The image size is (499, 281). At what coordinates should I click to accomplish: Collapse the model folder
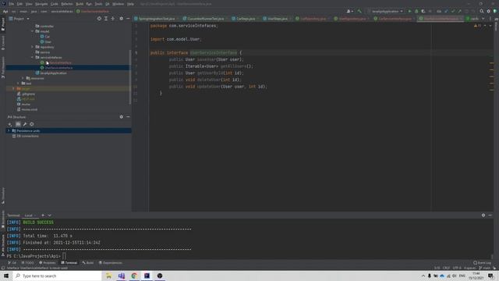[33, 31]
